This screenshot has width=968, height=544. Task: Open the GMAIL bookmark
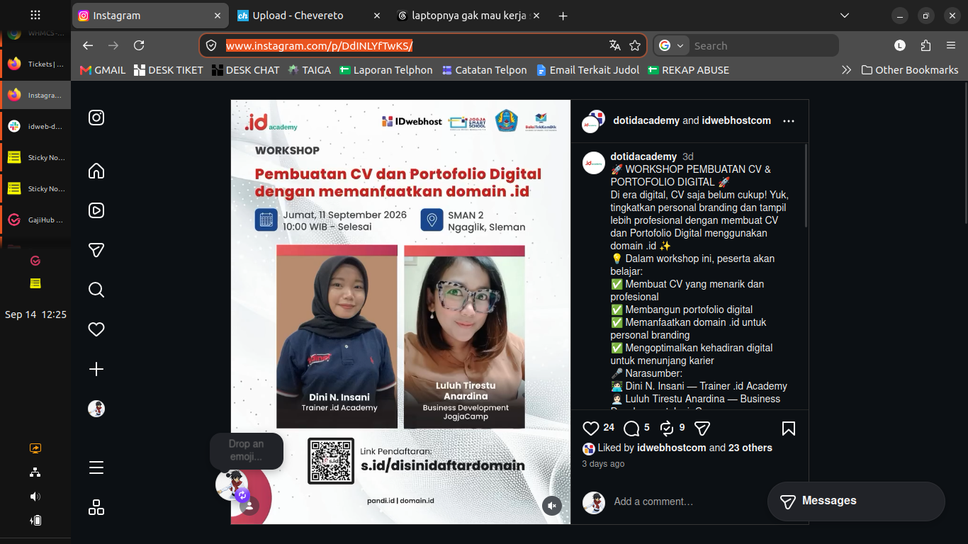(103, 70)
